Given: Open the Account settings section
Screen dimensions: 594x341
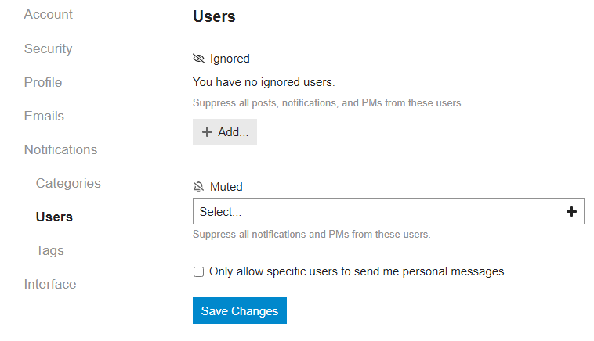Looking at the screenshot, I should (x=49, y=15).
